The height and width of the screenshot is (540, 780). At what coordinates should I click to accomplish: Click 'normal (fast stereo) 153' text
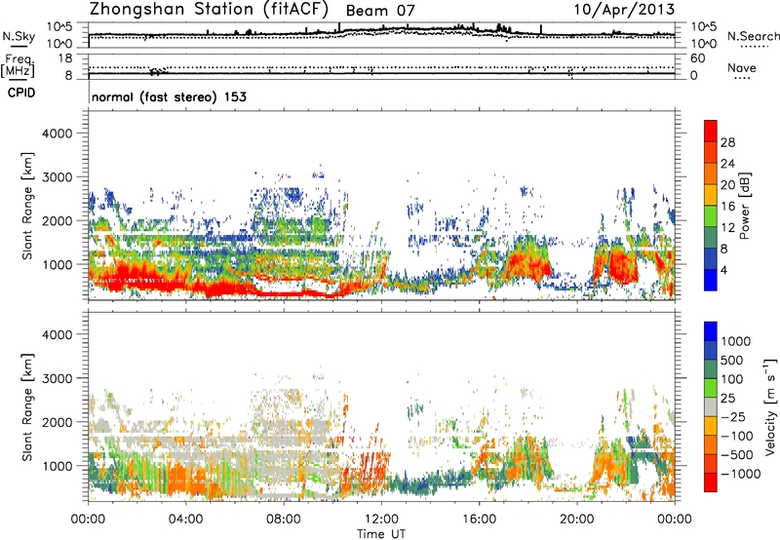tap(169, 96)
